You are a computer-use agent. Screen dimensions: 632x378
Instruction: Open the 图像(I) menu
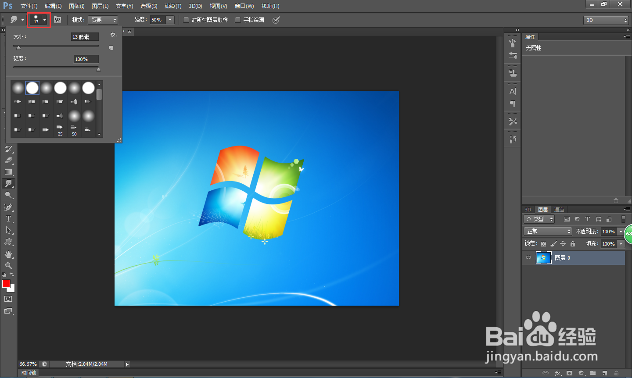point(77,6)
